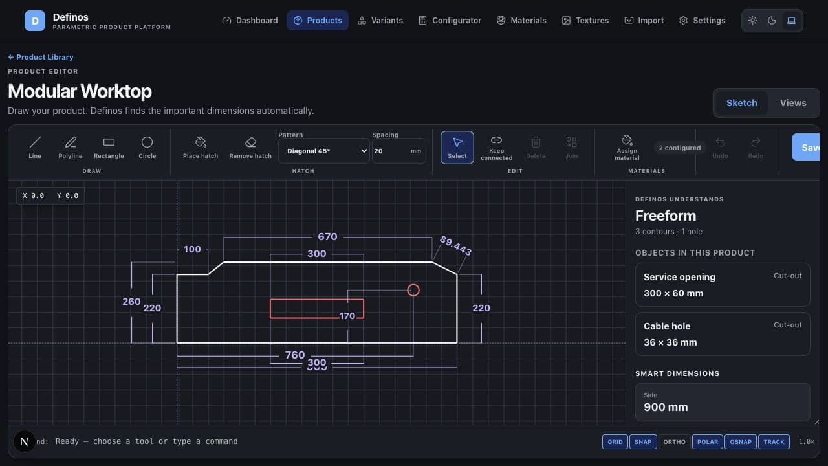Switch to the Views tab
828x466 pixels.
pyautogui.click(x=793, y=103)
